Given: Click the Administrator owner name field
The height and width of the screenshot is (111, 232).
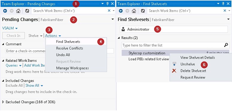Looking at the screenshot, I should coord(174,29).
